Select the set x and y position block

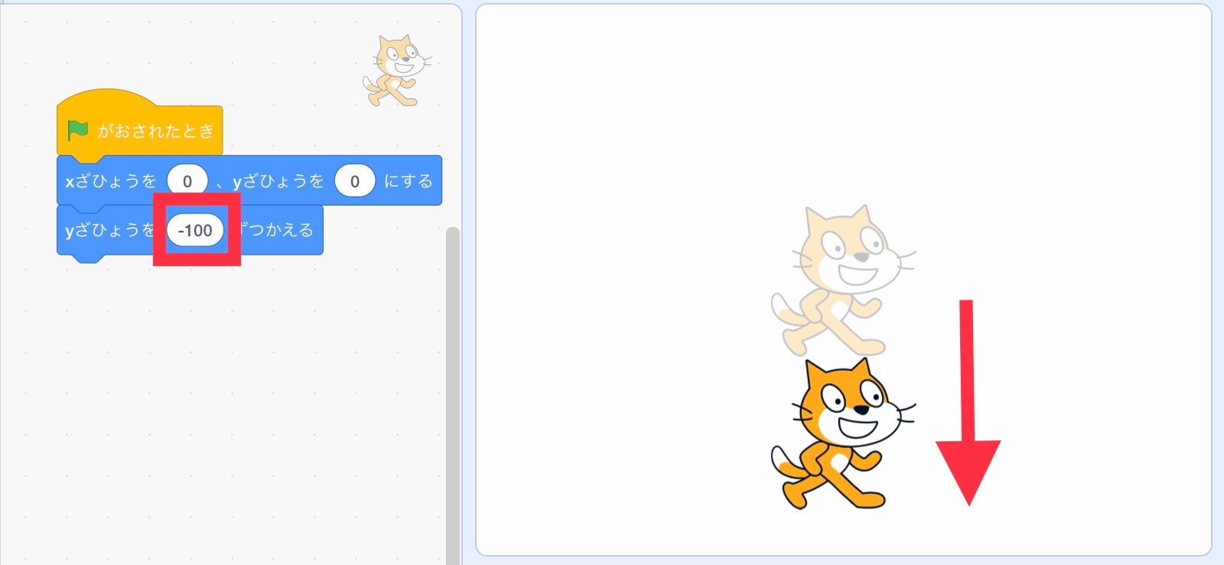(x=249, y=181)
